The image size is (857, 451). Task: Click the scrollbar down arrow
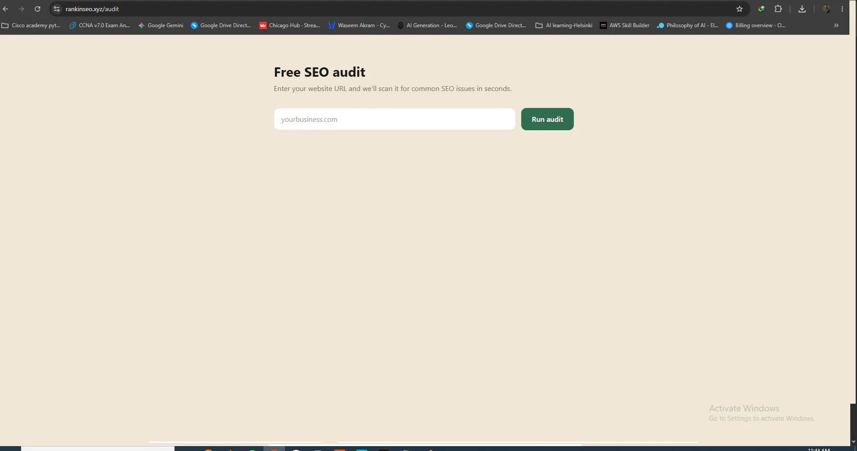pos(853,442)
